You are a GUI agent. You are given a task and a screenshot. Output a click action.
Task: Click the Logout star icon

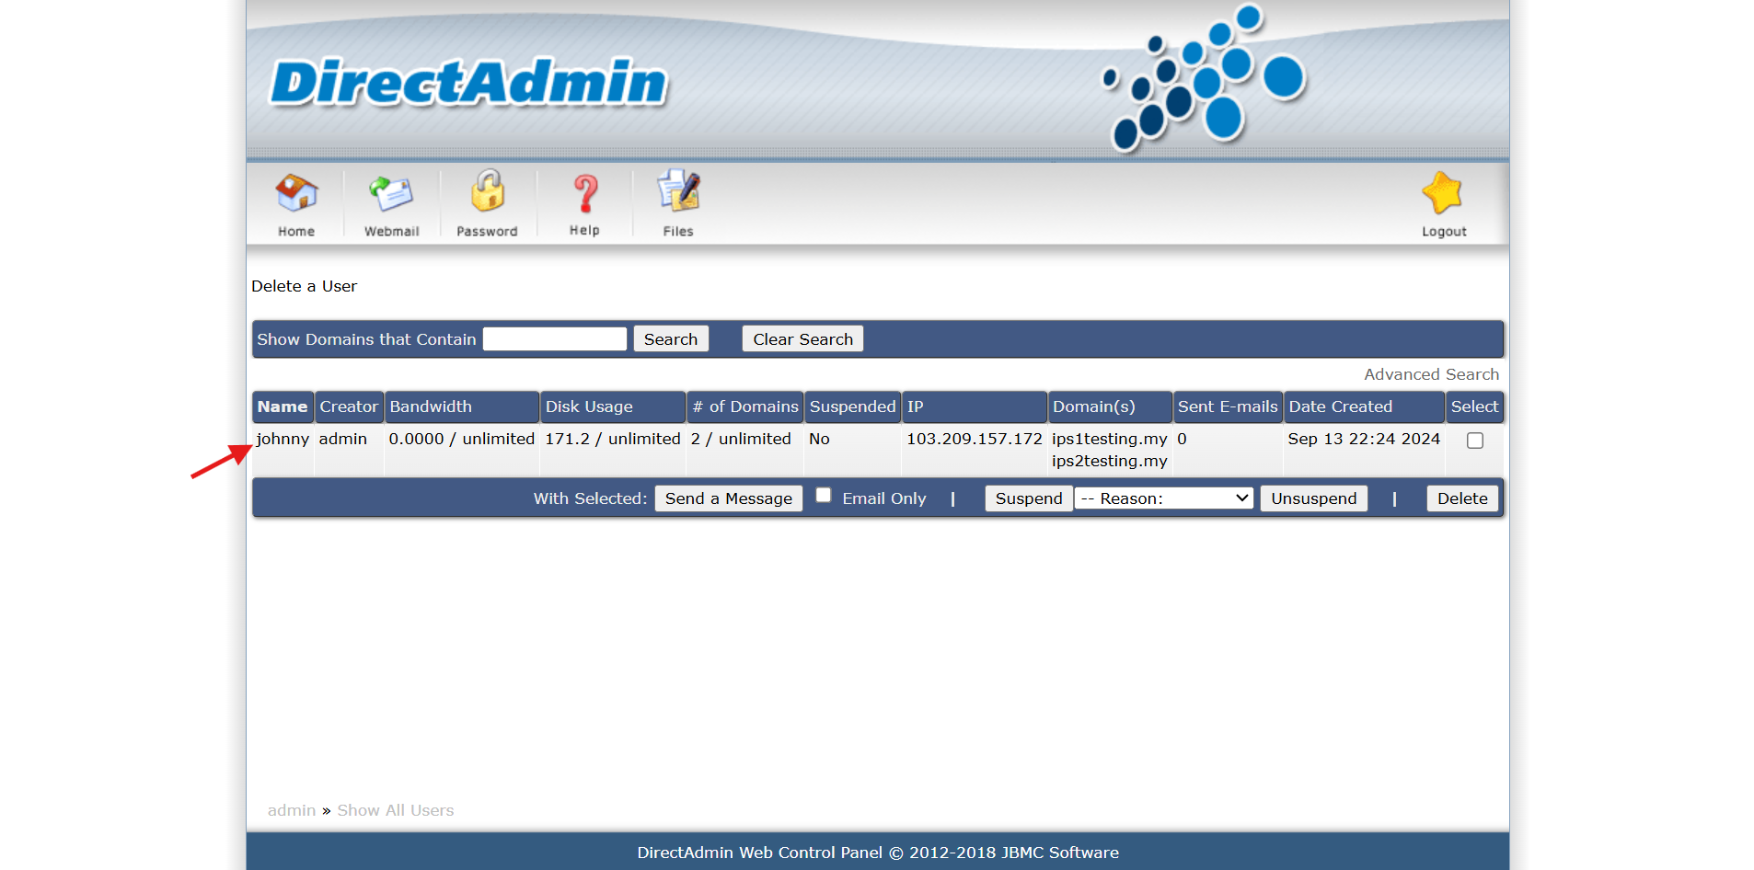(1443, 204)
